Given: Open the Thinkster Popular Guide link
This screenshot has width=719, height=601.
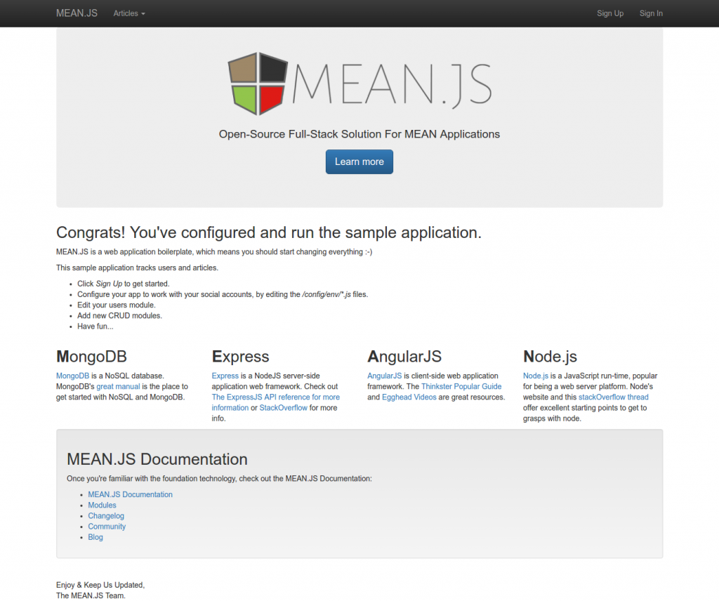Looking at the screenshot, I should click(x=461, y=387).
